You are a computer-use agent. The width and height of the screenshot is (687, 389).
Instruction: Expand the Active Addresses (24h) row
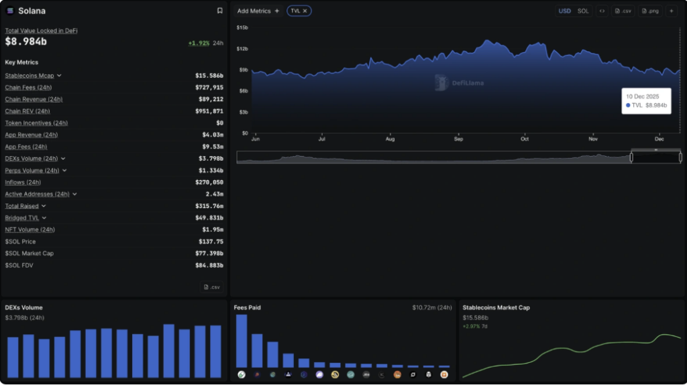(x=74, y=194)
